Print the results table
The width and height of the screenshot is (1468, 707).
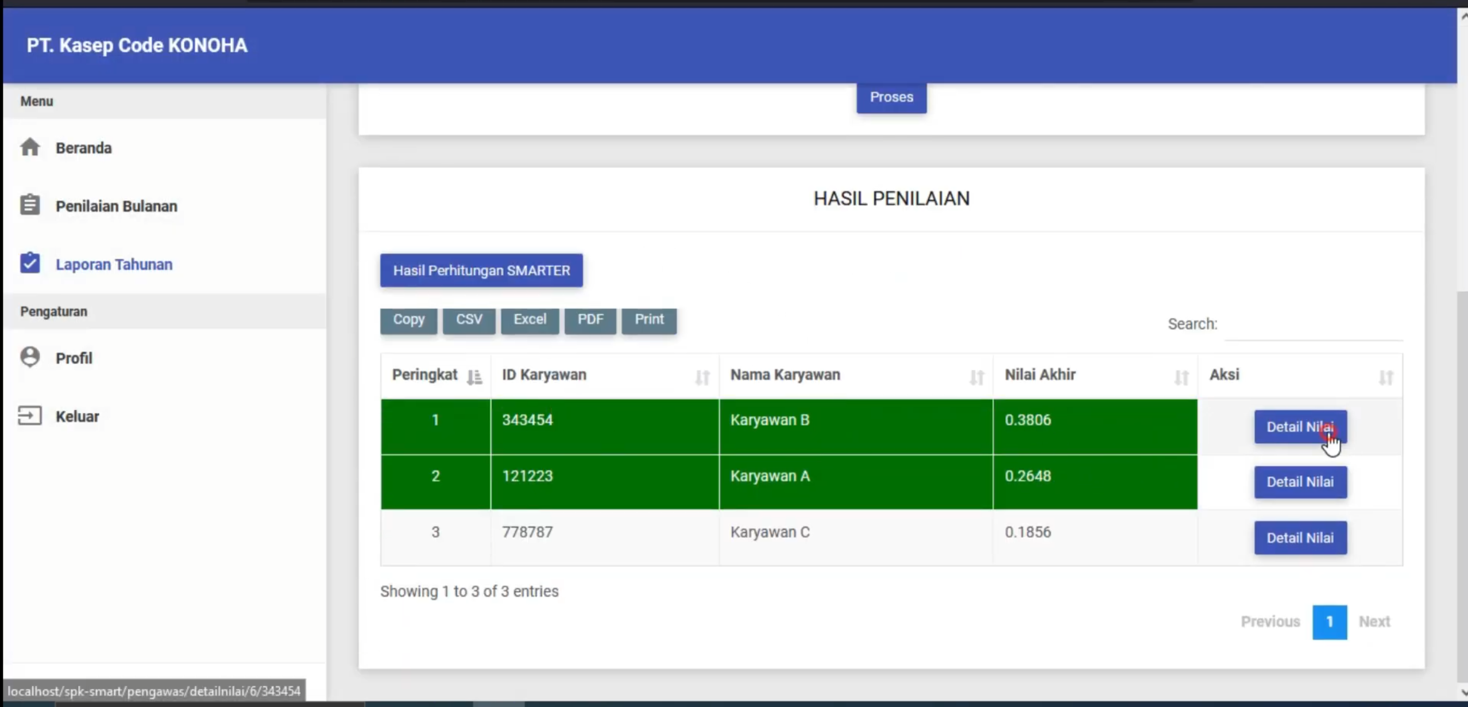(649, 320)
